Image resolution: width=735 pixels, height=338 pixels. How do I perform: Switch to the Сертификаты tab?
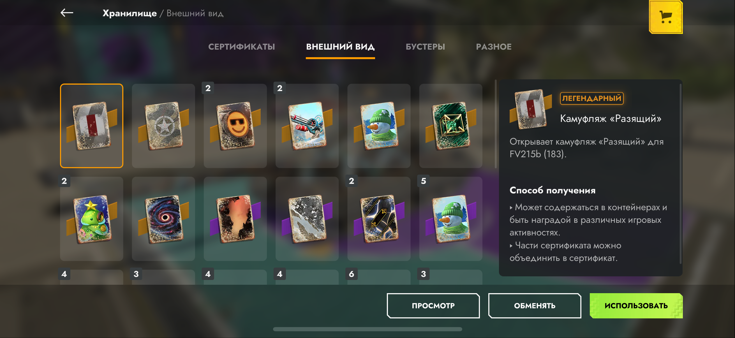(241, 47)
